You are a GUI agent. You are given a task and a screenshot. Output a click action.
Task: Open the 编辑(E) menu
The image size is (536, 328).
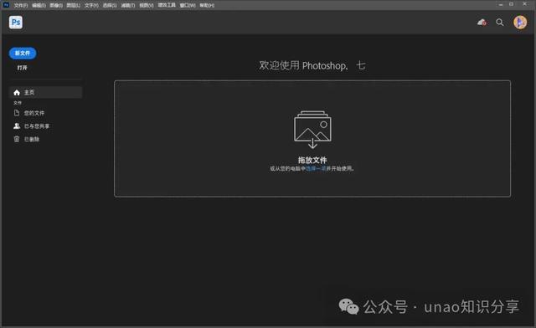[x=39, y=6]
